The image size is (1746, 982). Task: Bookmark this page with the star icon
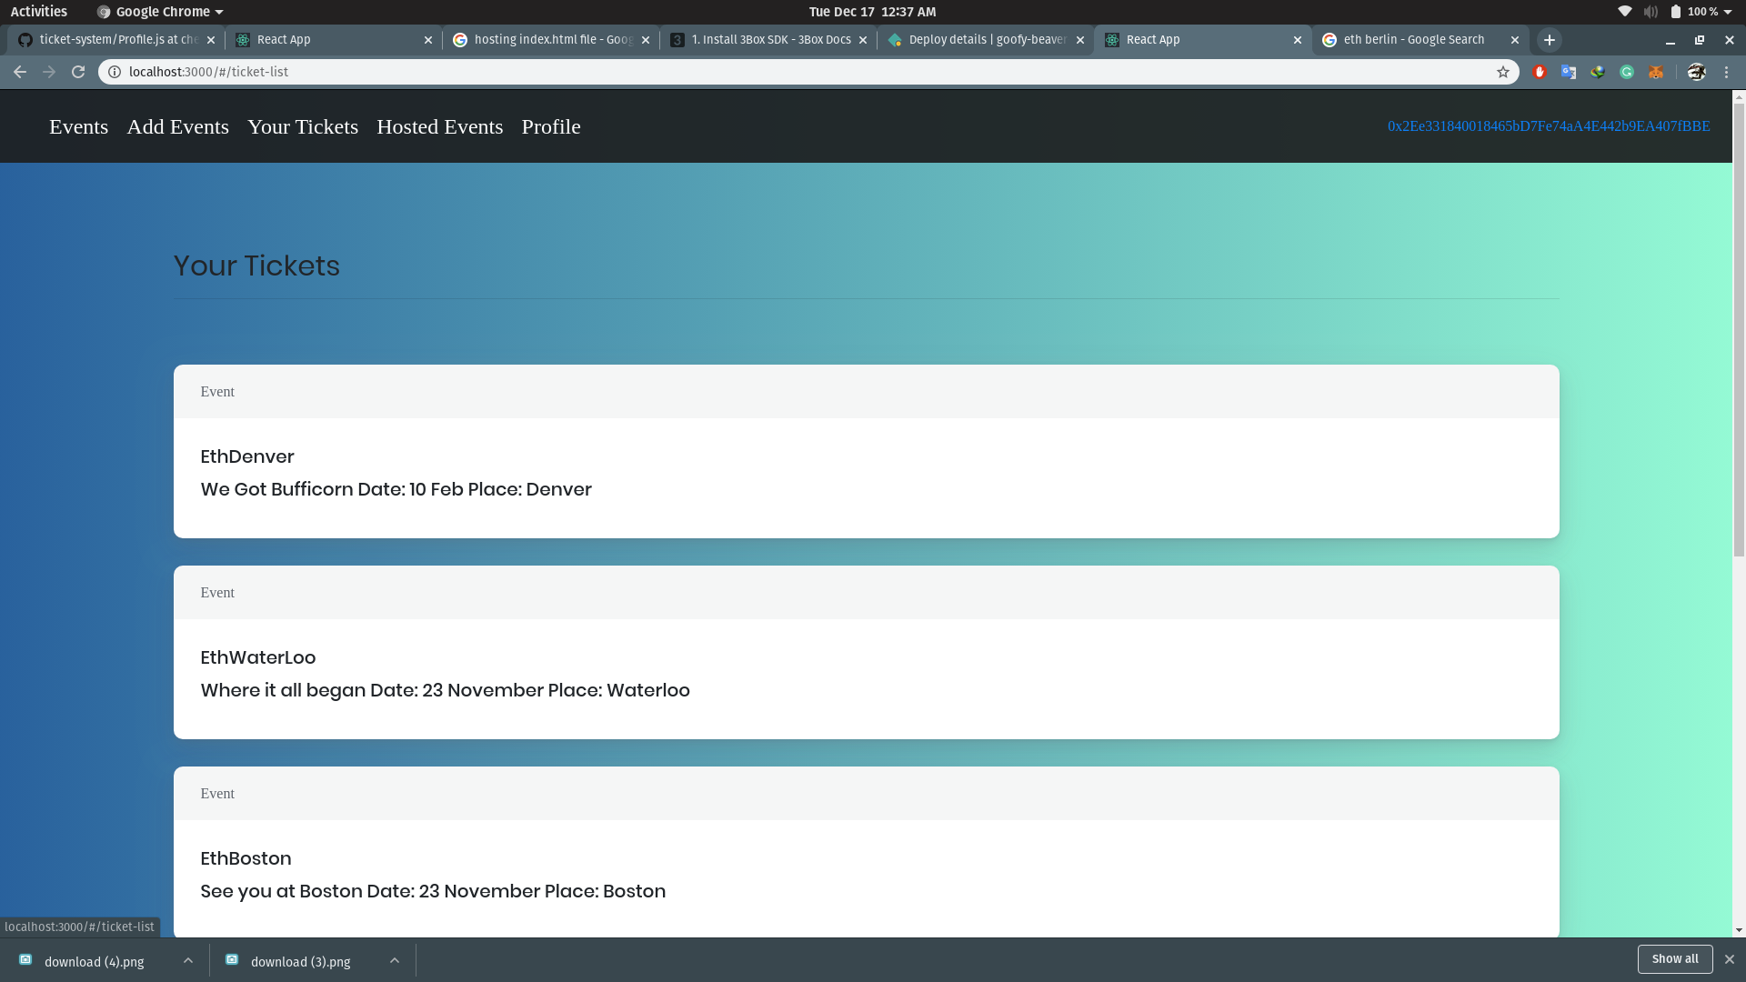click(1503, 72)
